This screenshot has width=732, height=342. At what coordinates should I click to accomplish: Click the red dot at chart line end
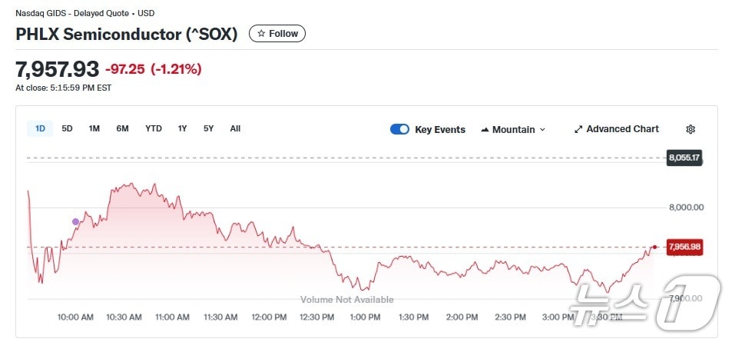click(654, 247)
